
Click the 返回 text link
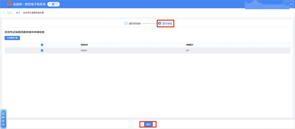tap(10, 13)
